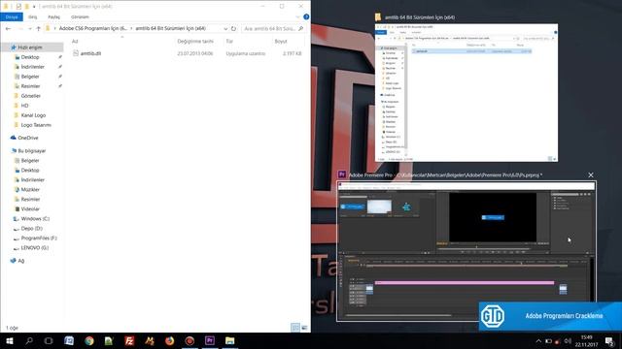This screenshot has height=349, width=622.
Task: Launch Firefox from the taskbar
Action: (x=169, y=340)
